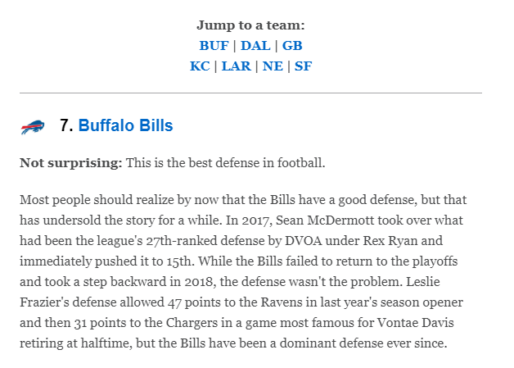Click the "Jump to a team:" label

click(x=250, y=25)
